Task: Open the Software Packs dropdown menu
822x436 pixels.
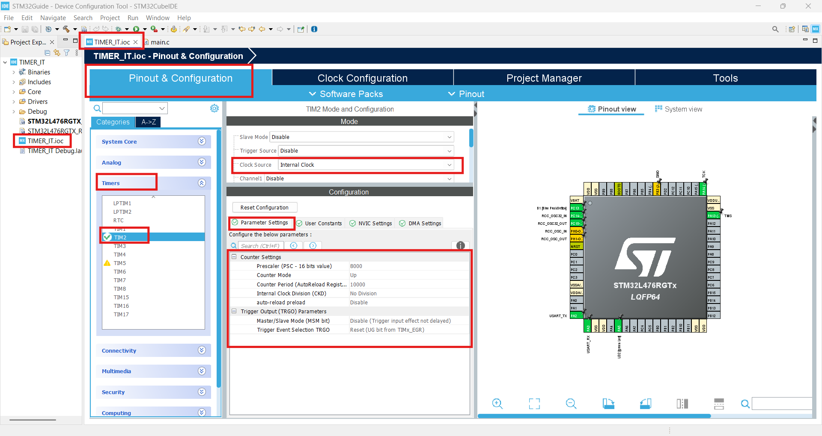Action: point(346,94)
